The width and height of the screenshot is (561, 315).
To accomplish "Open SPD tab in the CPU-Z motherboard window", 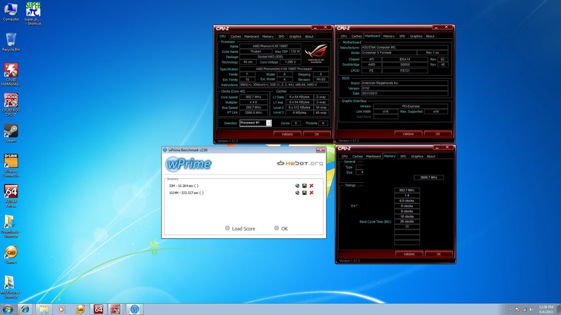I will (x=402, y=36).
